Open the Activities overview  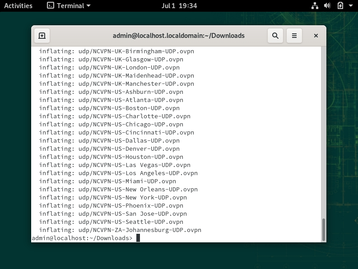(x=18, y=6)
